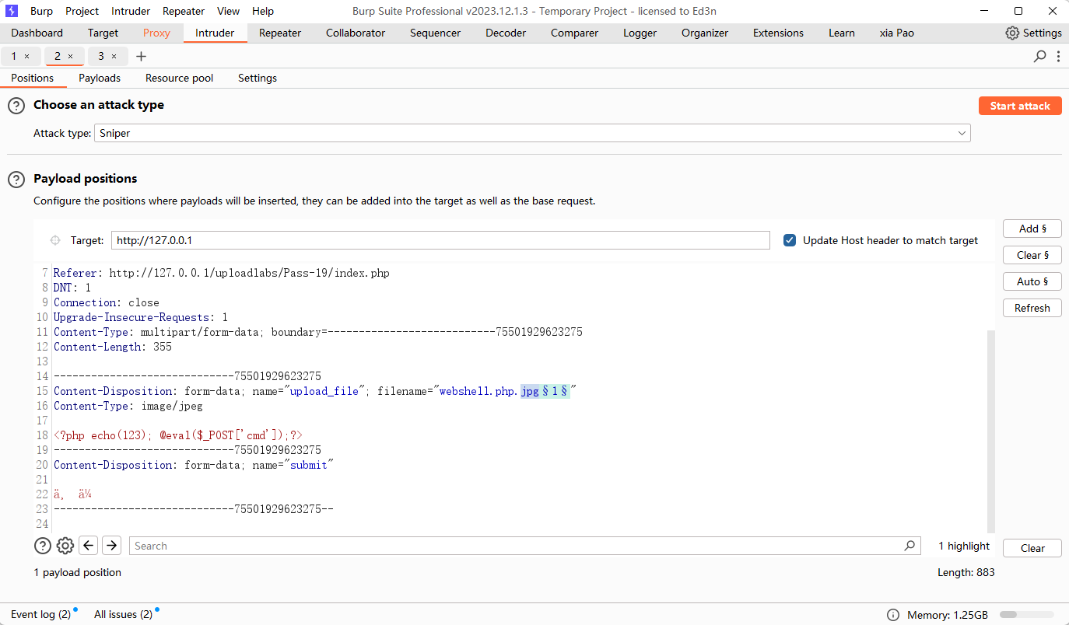Open the Intruder Settings sub-tab
1069x625 pixels.
(258, 78)
